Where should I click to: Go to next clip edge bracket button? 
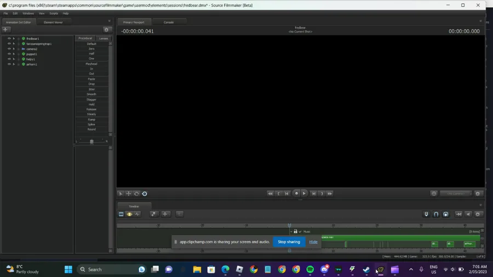point(322,194)
